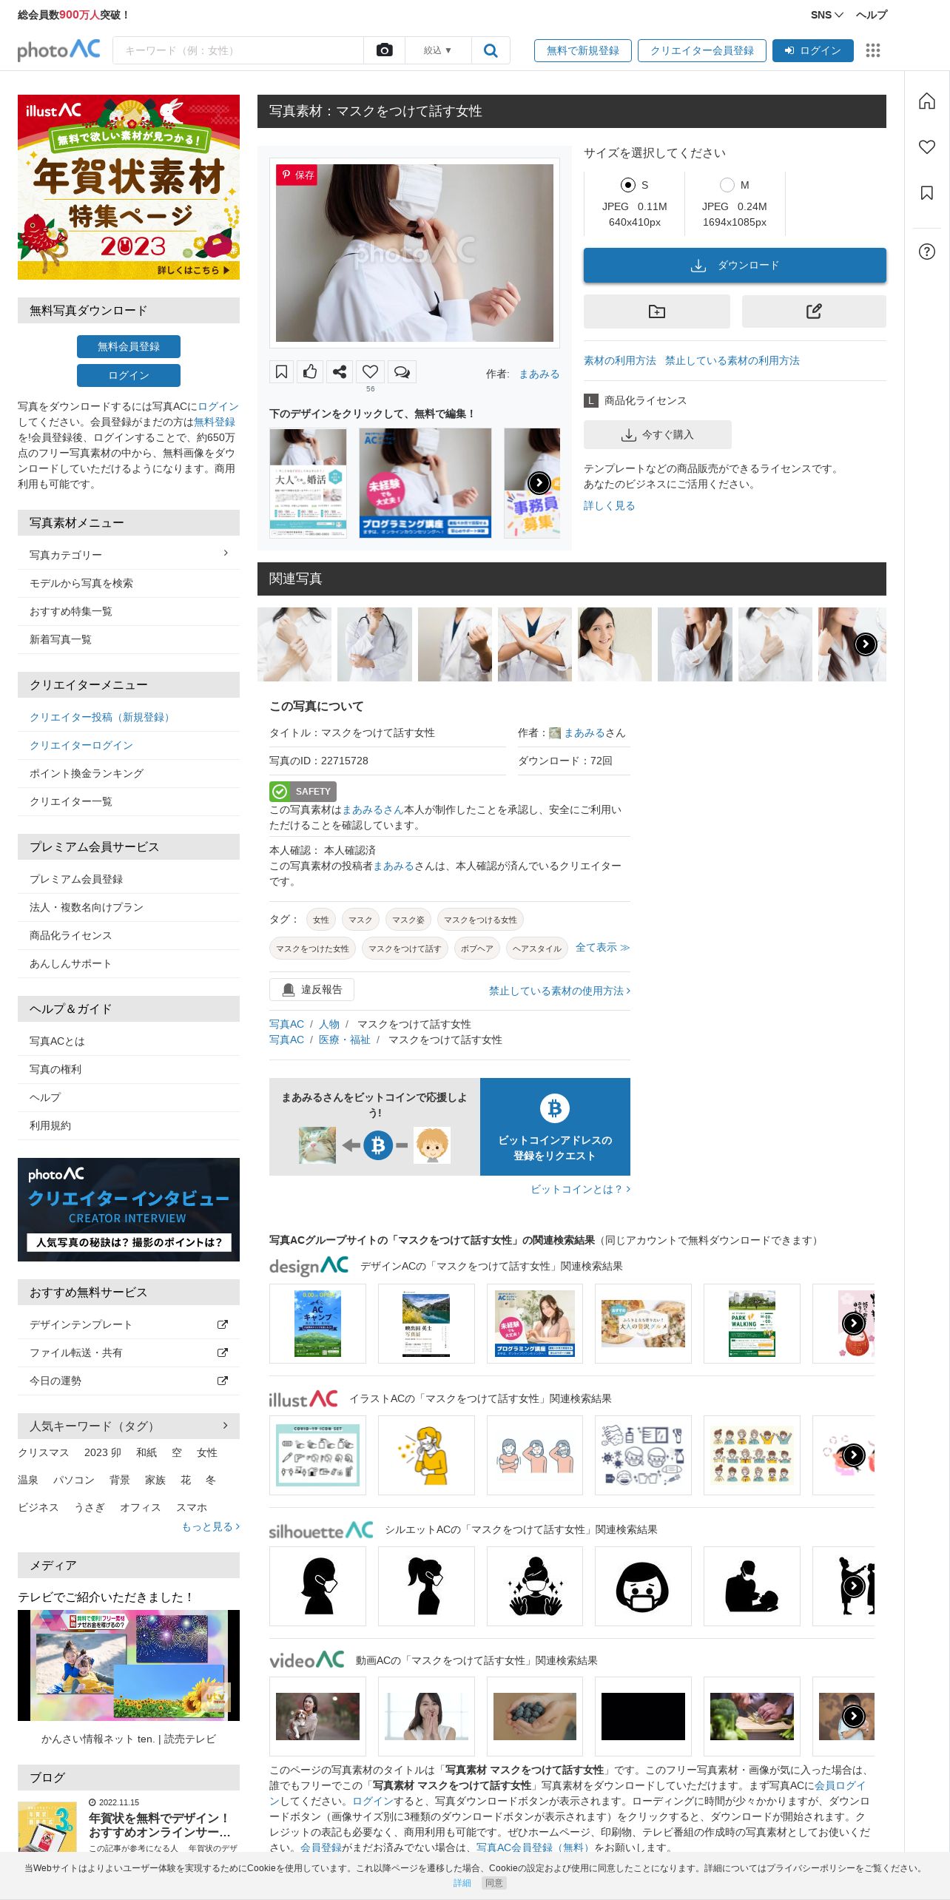The width and height of the screenshot is (950, 1900).
Task: Open the 絞込 filter dropdown
Action: click(x=437, y=50)
